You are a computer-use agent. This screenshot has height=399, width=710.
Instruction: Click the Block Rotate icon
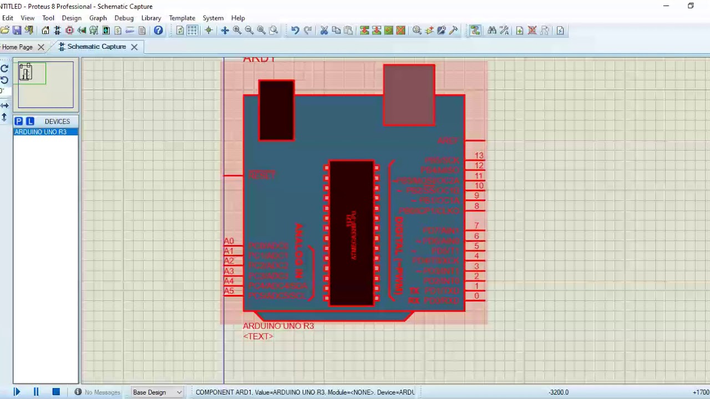pyautogui.click(x=389, y=30)
